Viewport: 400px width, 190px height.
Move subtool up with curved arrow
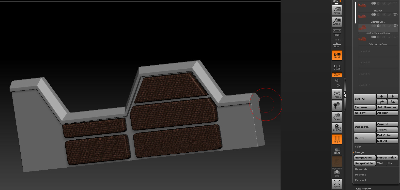[381, 102]
